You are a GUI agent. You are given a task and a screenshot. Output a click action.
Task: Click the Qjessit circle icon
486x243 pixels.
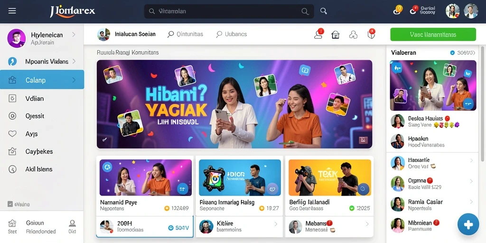pos(12,116)
